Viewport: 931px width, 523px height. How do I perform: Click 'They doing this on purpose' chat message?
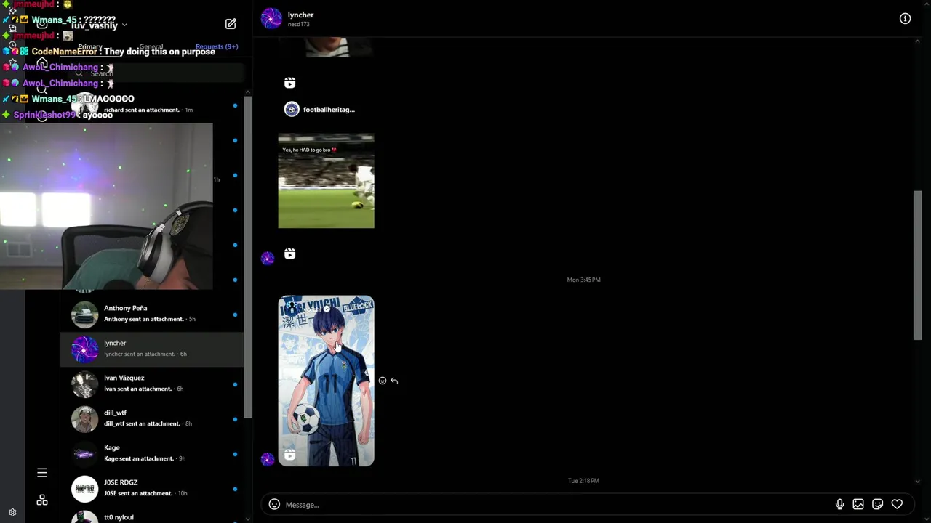coord(159,52)
